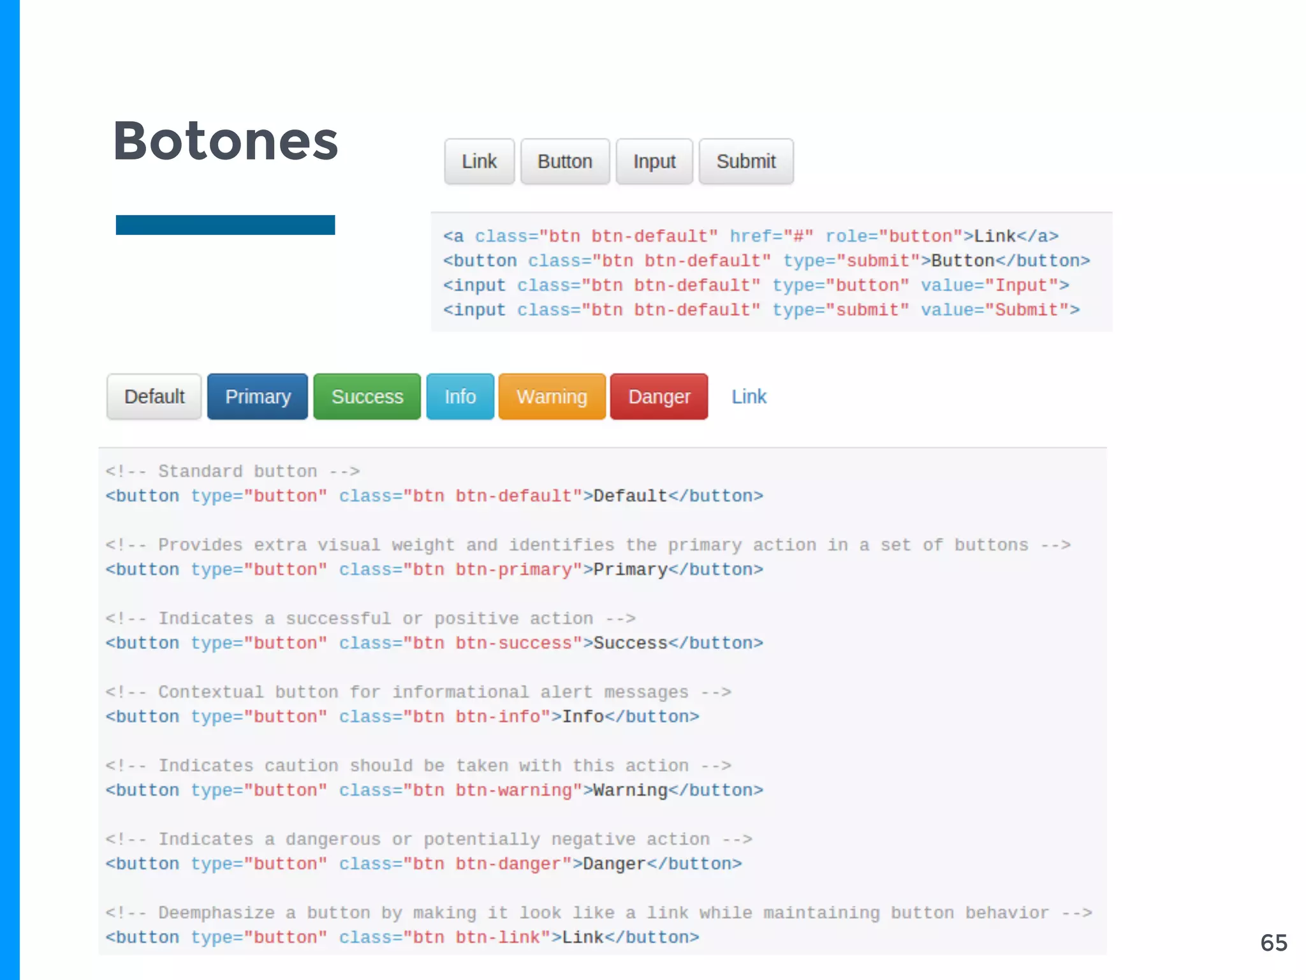The image size is (1306, 980).
Task: Click the 'informational alert messages' comment
Action: 418,692
